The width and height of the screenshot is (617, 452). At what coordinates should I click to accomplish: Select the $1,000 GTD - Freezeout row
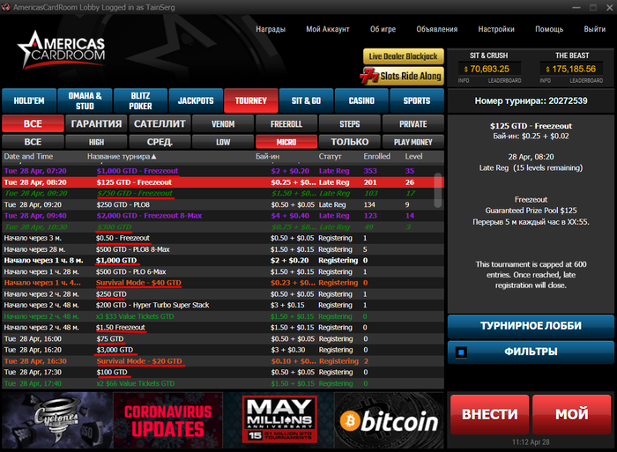coord(223,171)
